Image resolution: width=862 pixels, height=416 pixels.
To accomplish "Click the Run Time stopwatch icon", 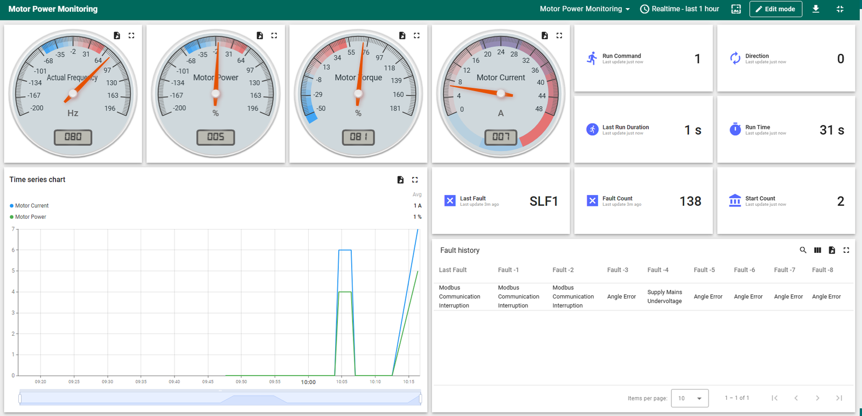I will (735, 129).
